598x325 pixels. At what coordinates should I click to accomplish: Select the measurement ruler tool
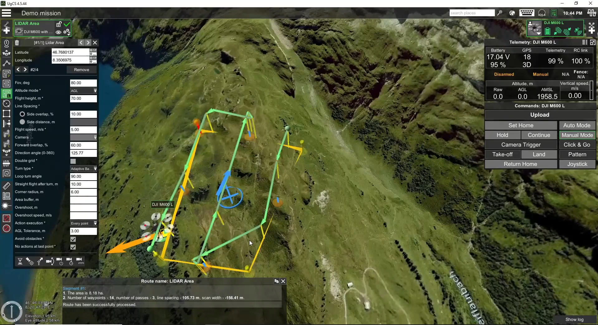[6, 186]
